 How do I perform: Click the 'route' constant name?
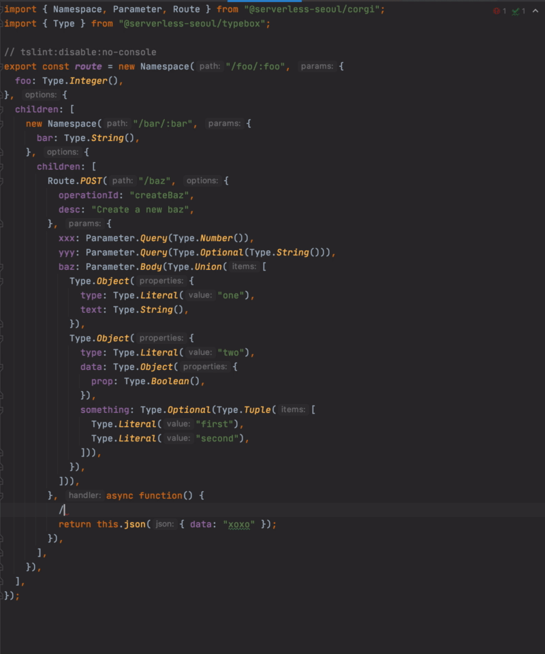(88, 67)
